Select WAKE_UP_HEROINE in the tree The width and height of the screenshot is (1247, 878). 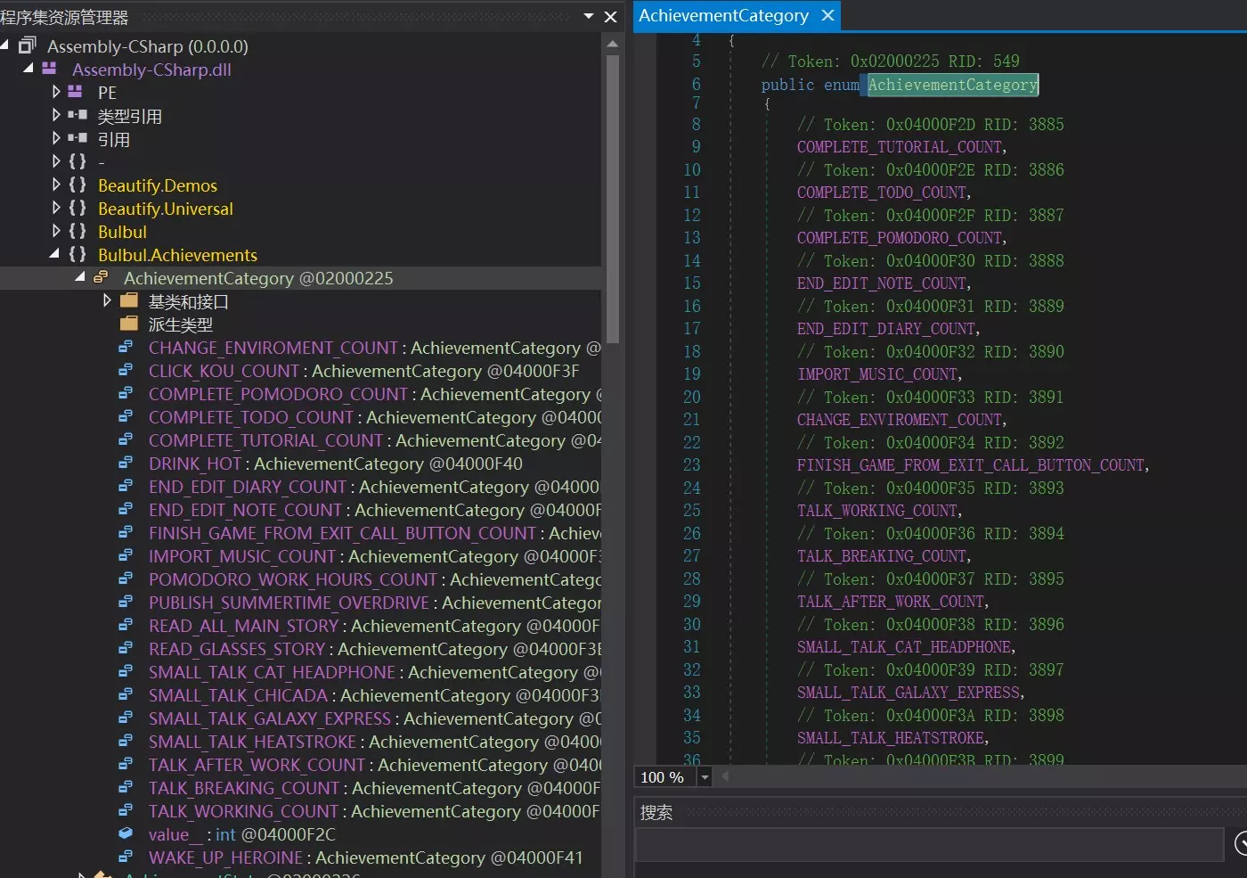pos(225,857)
